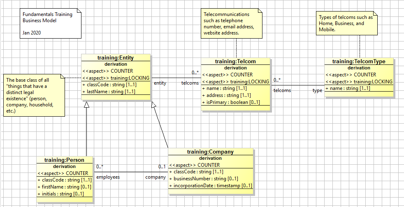Image resolution: width=404 pixels, height=207 pixels.
Task: Select the training:TelcomType class title
Action: pos(359,62)
